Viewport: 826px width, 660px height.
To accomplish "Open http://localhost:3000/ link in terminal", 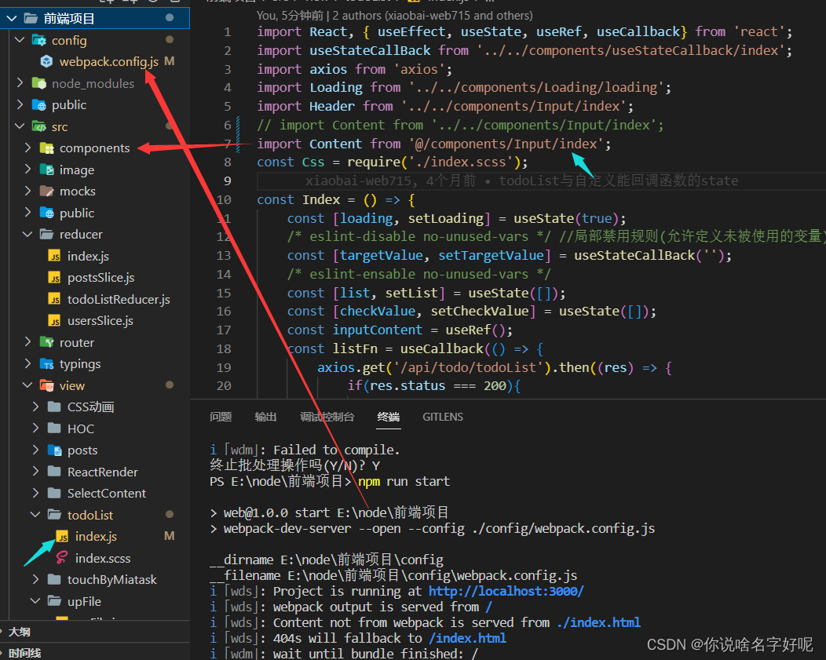I will coord(506,592).
